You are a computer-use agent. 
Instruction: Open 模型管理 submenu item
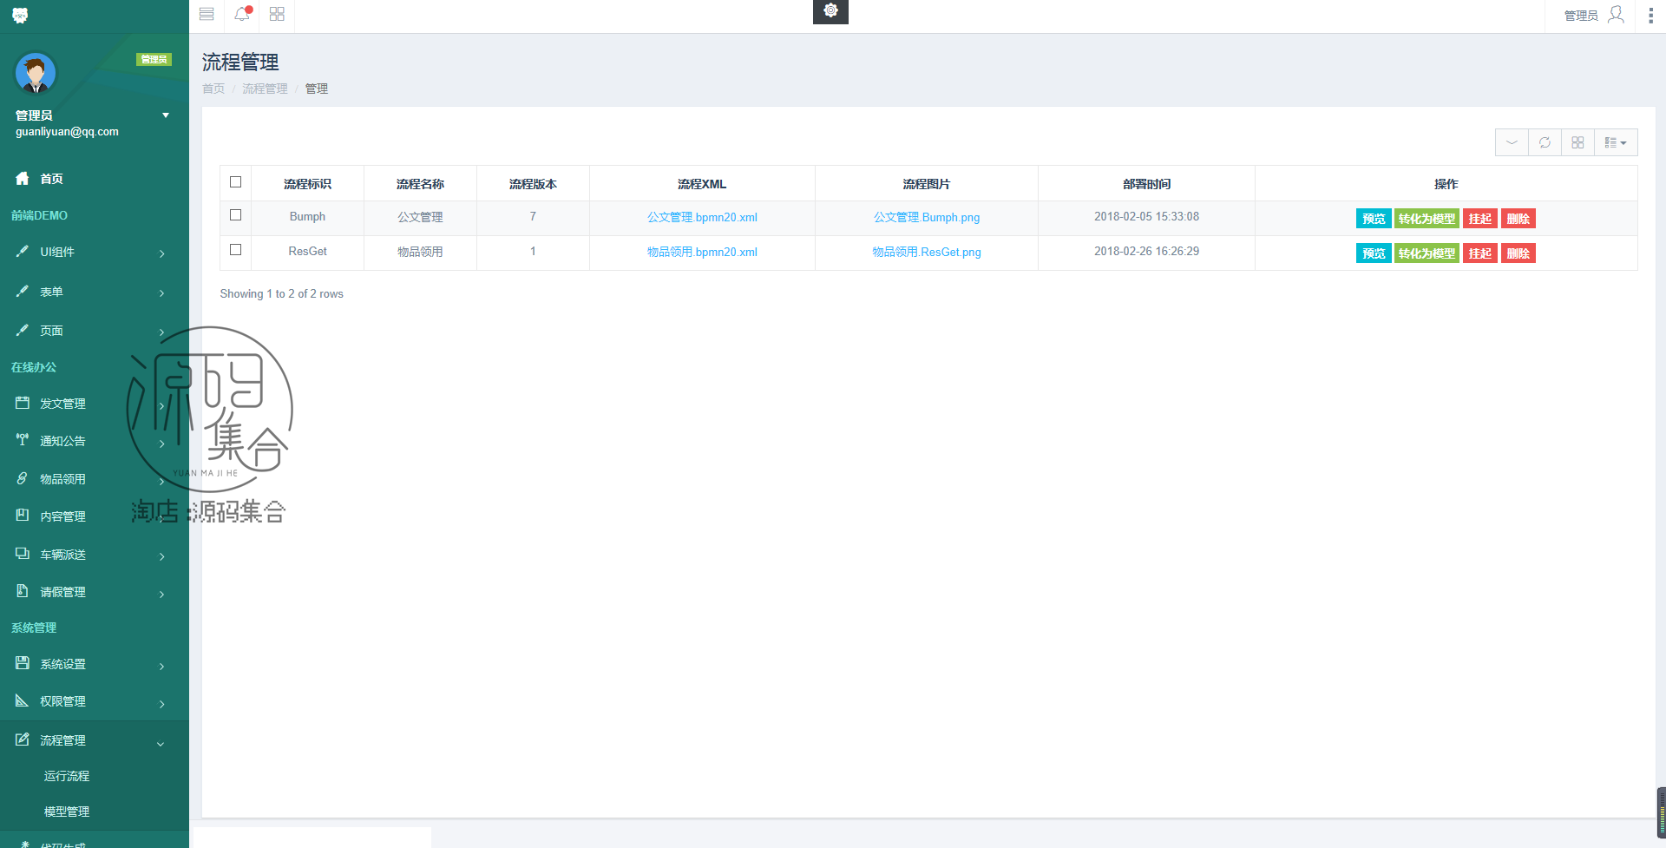(67, 812)
